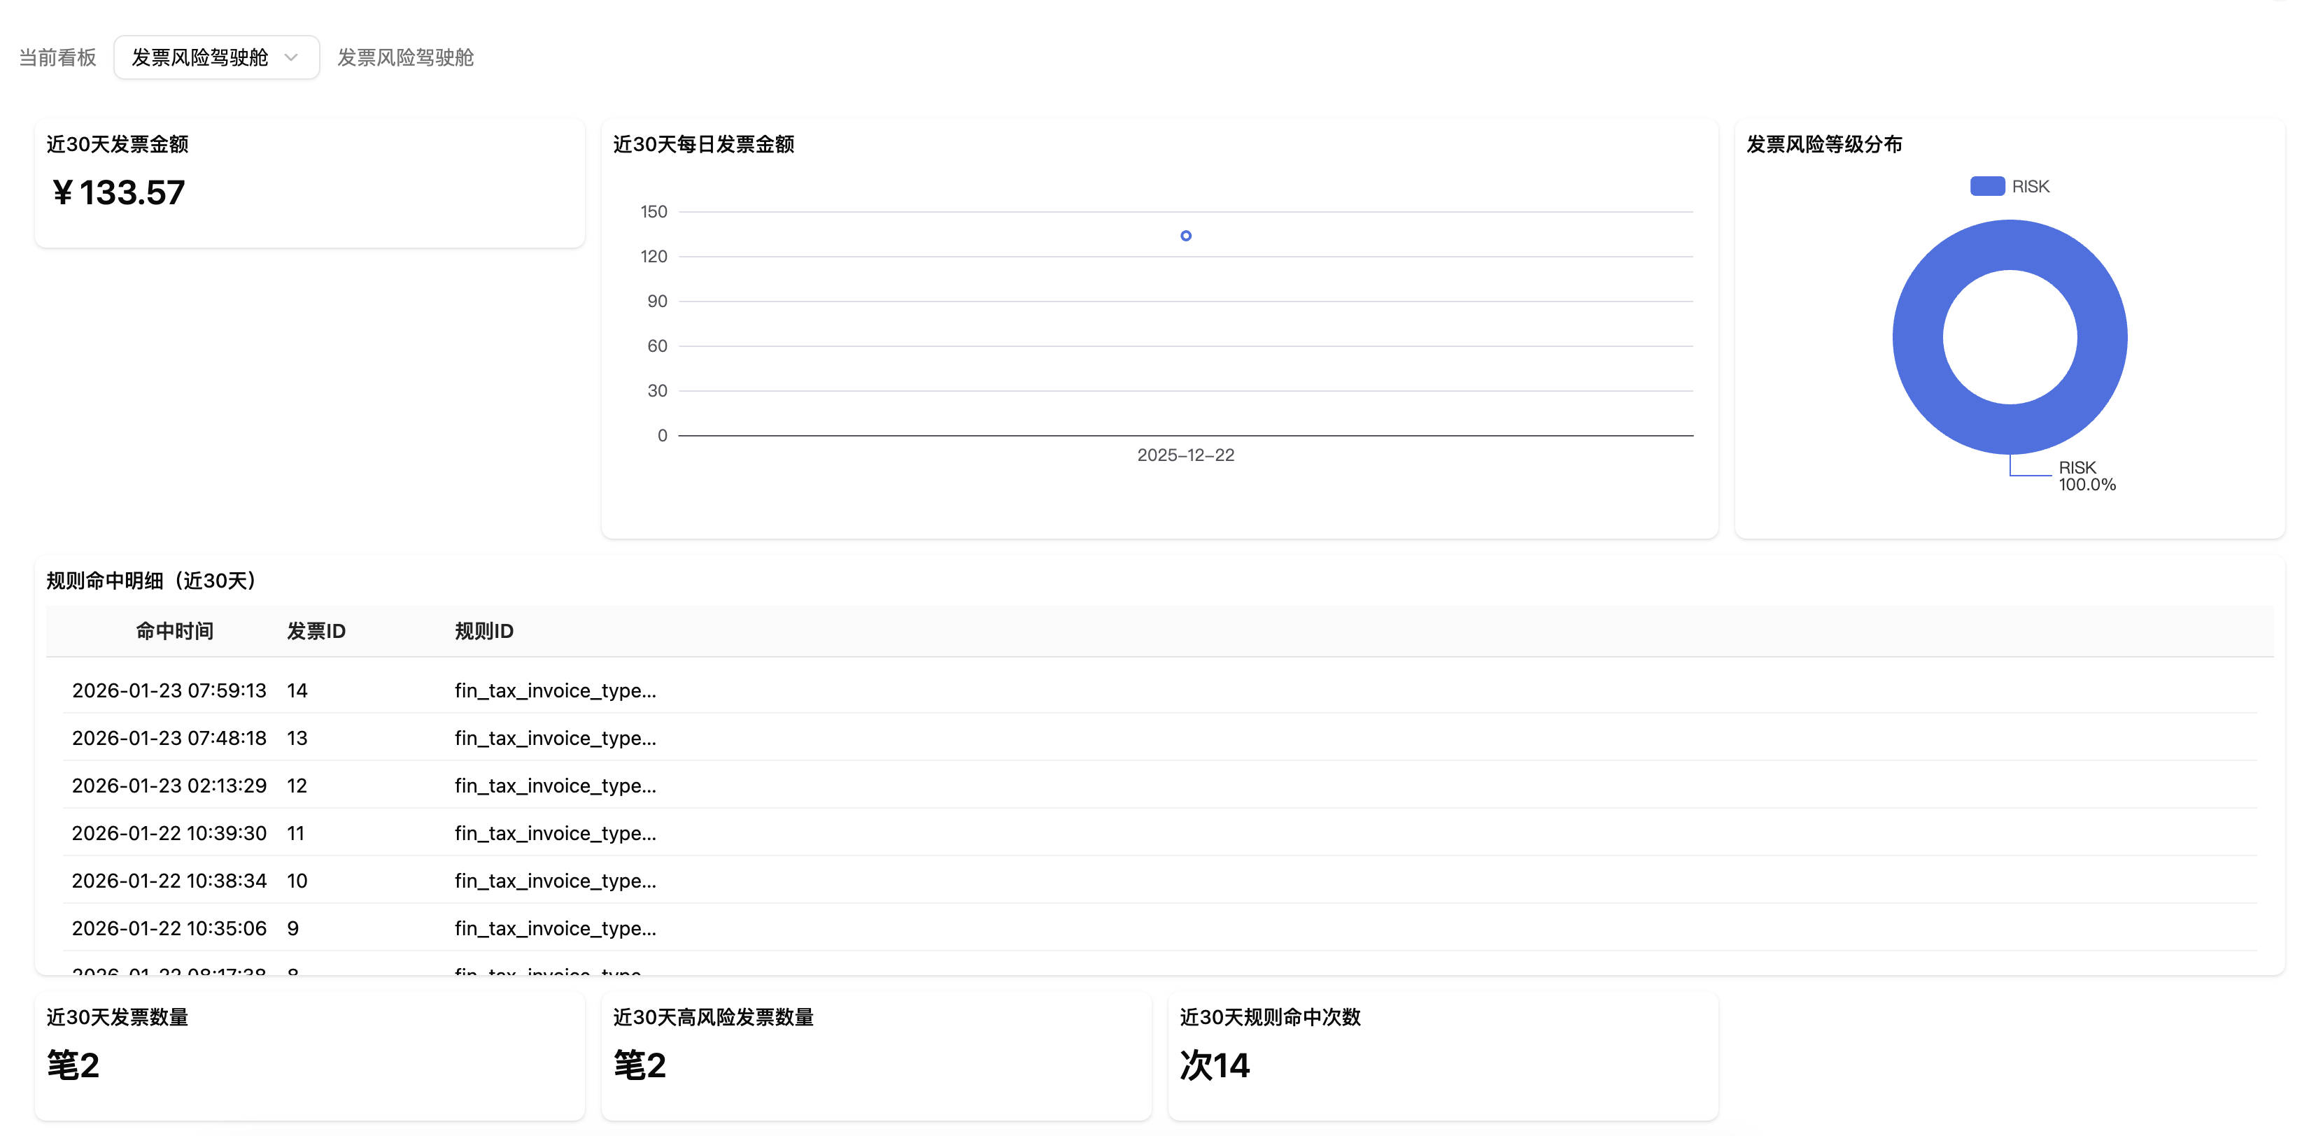Click rule ID cell for invoice 12
Screen dimensions: 2316x1136
tap(555, 786)
